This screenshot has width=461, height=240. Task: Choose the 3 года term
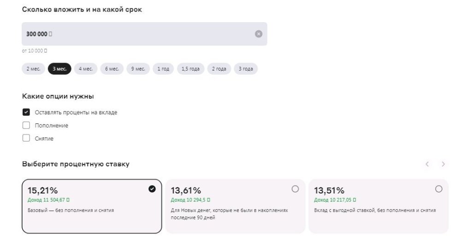pos(246,69)
